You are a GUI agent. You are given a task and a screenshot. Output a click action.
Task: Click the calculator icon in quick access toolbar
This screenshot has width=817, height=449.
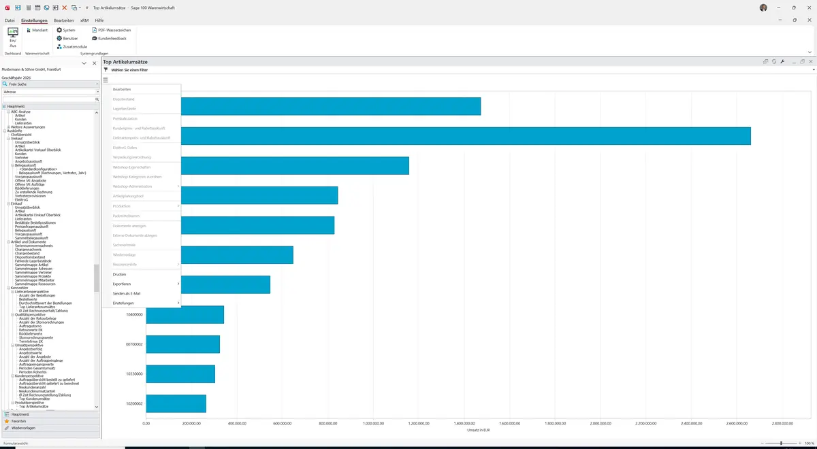[27, 7]
